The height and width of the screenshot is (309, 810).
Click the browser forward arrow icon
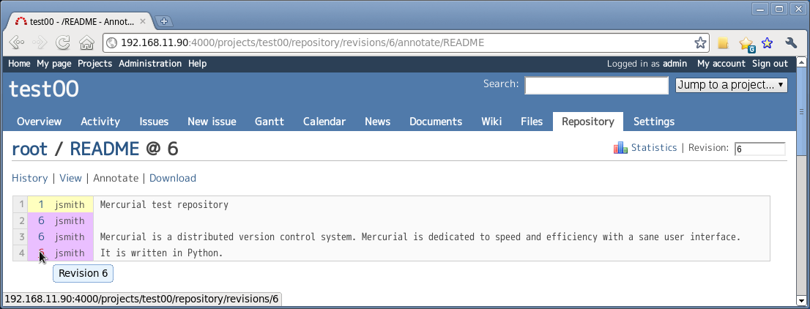[x=40, y=42]
